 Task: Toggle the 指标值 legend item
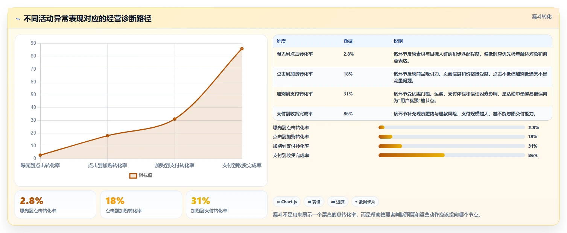[141, 176]
